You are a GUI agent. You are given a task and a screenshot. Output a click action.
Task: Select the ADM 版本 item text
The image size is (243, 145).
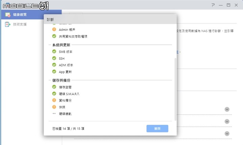coord(66,65)
